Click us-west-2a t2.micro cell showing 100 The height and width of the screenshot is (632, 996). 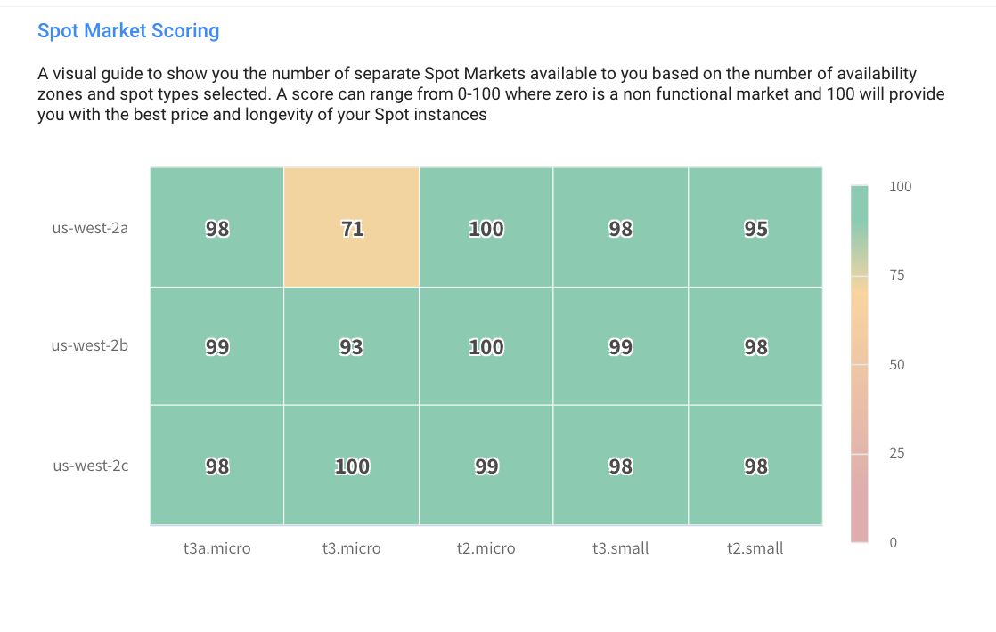pos(486,228)
